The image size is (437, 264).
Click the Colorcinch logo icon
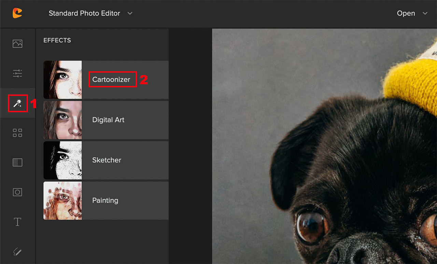click(x=17, y=13)
